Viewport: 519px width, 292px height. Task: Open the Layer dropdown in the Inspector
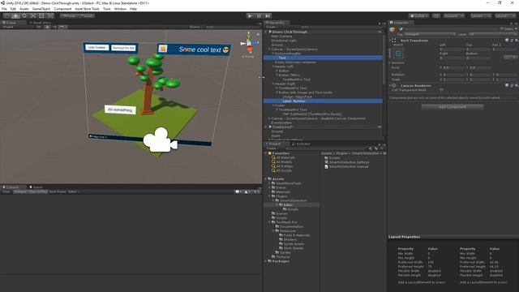pos(493,34)
